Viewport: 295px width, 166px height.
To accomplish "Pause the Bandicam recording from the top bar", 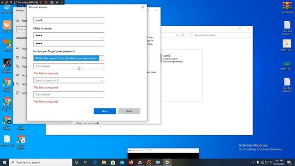I will 41,2.
